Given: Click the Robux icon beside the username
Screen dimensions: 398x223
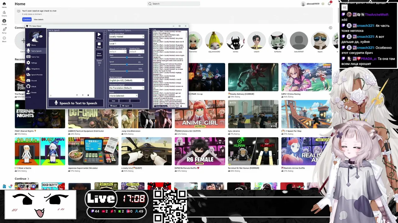Looking at the screenshot, I should [323, 4].
